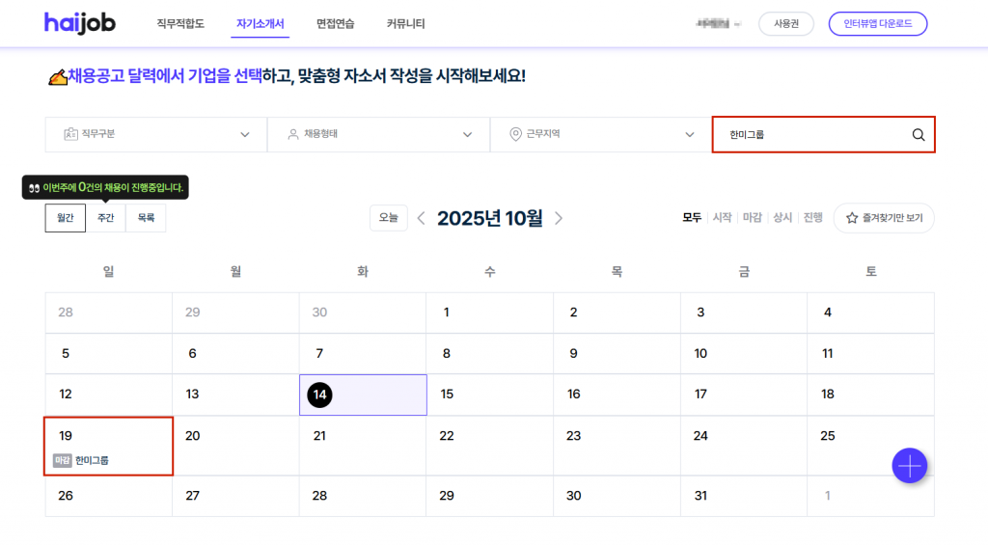The image size is (988, 545).
Task: Click the 오늘 button
Action: coord(388,218)
